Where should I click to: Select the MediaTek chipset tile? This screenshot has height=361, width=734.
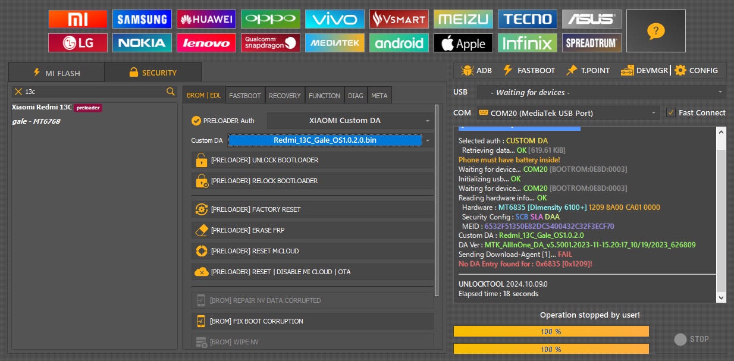(335, 43)
